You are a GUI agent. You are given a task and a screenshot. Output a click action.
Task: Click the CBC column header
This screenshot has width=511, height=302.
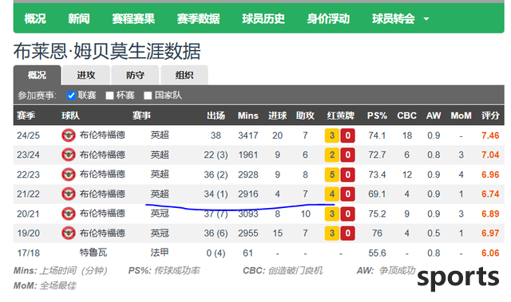point(406,116)
